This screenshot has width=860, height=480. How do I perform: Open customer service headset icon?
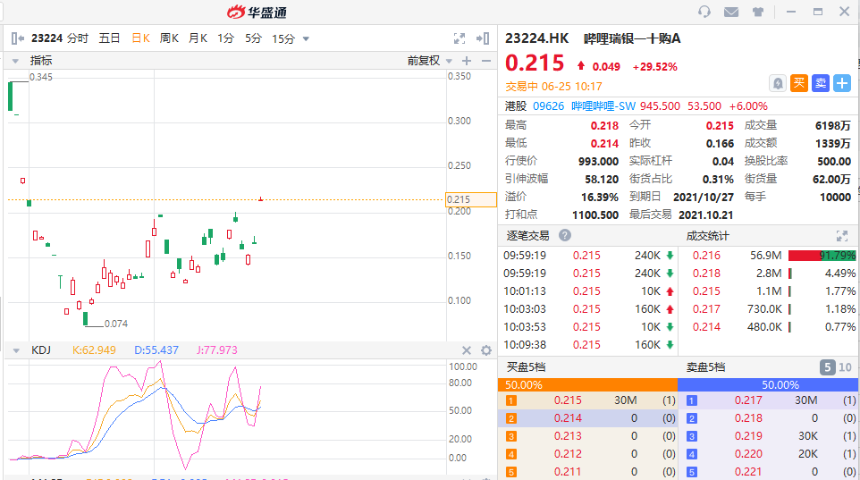point(704,12)
